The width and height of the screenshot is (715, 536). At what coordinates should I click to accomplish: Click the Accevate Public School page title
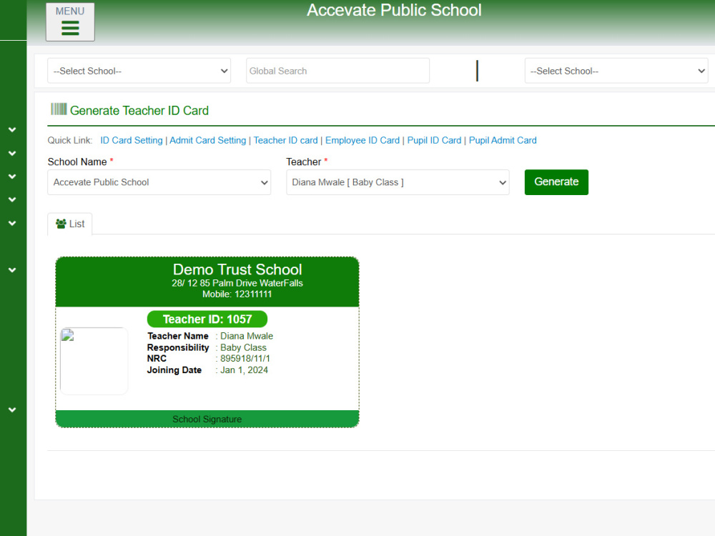[x=394, y=10]
